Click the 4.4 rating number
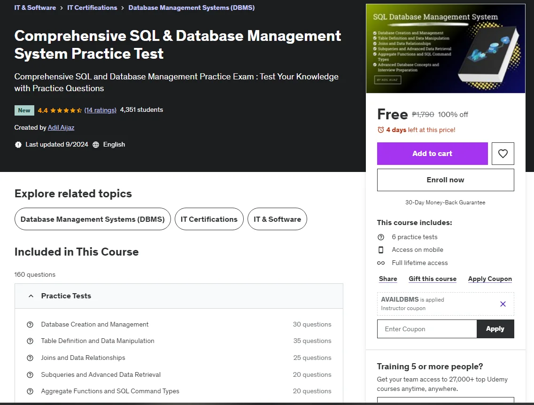534x405 pixels. (43, 110)
